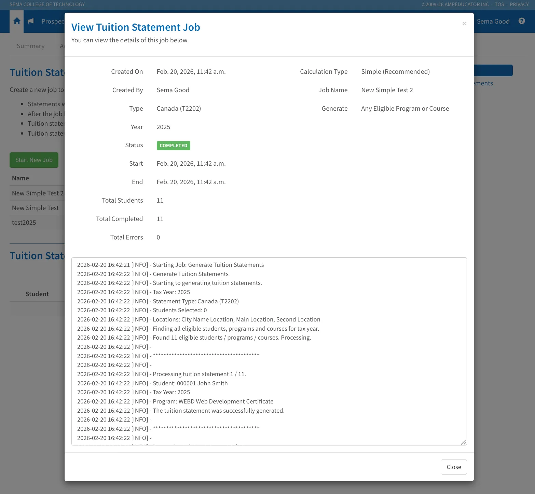Click log line Student: 000001 John Smith

click(x=152, y=383)
